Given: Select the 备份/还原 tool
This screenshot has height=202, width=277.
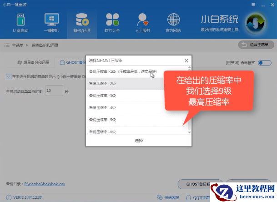Looking at the screenshot, I should pyautogui.click(x=82, y=23).
